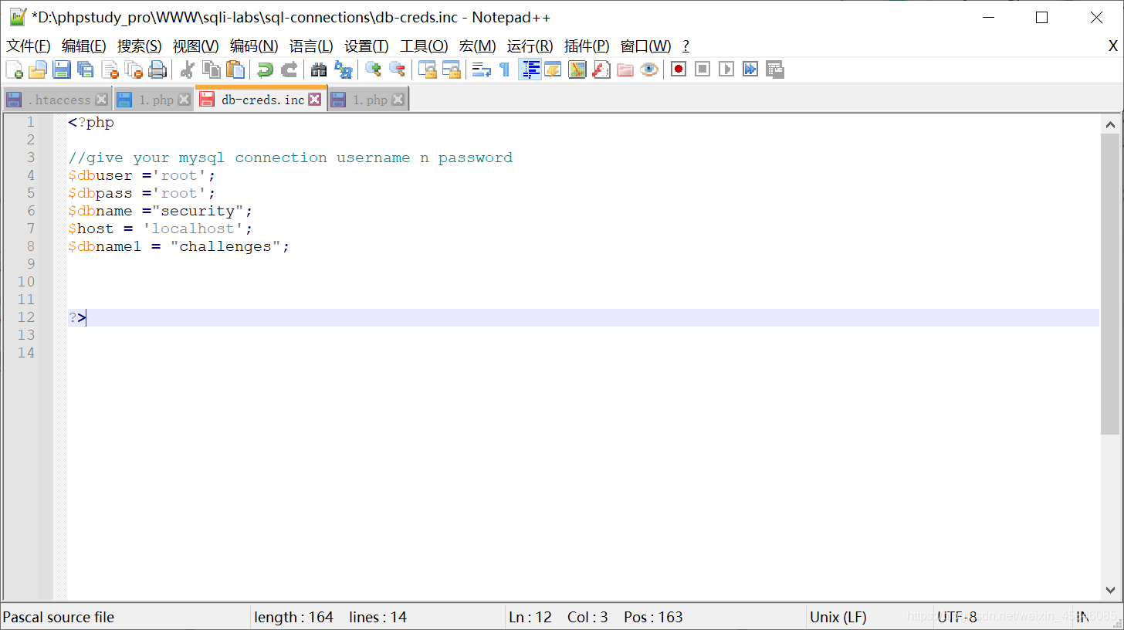Click line number 8 in the margin

coord(31,246)
